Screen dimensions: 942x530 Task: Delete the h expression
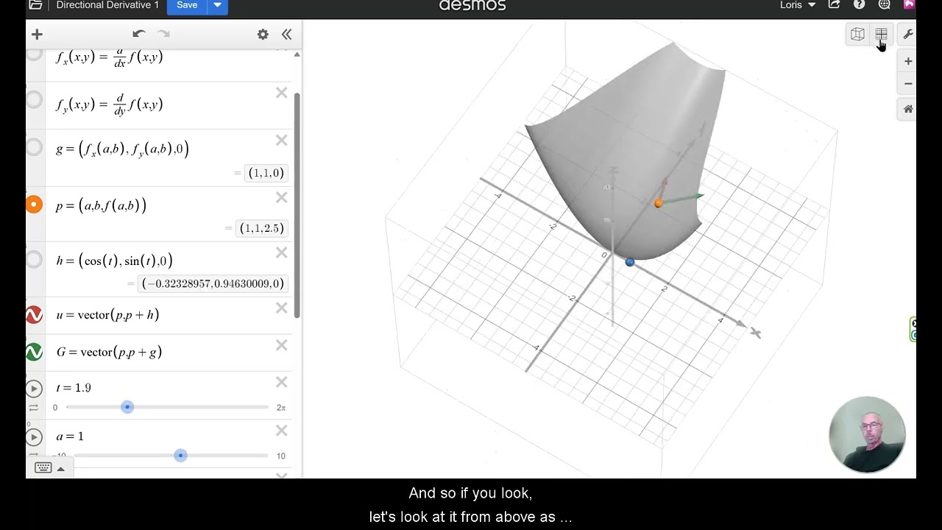click(282, 252)
